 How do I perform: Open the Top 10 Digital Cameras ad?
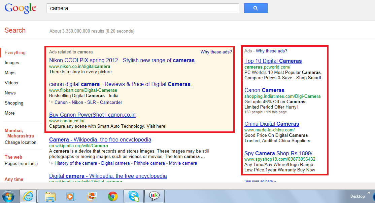273,61
